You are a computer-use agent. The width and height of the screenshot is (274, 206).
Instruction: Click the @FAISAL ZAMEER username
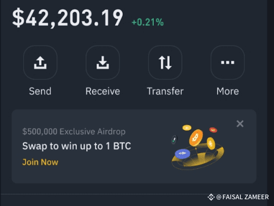click(x=242, y=197)
